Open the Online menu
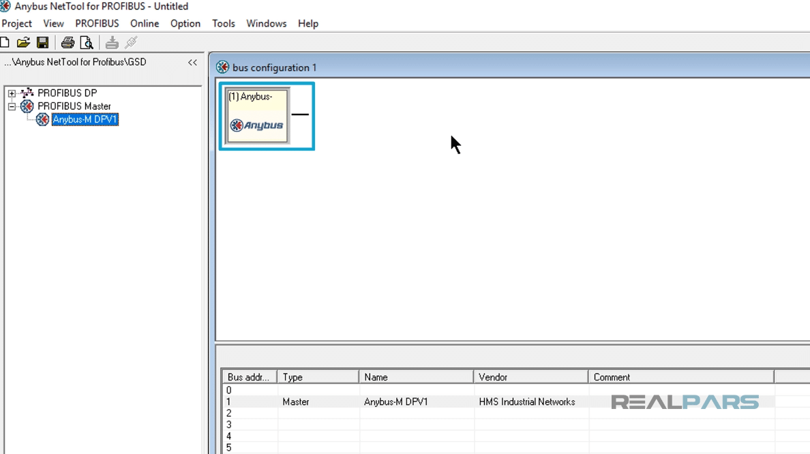Image resolution: width=810 pixels, height=454 pixels. 145,24
